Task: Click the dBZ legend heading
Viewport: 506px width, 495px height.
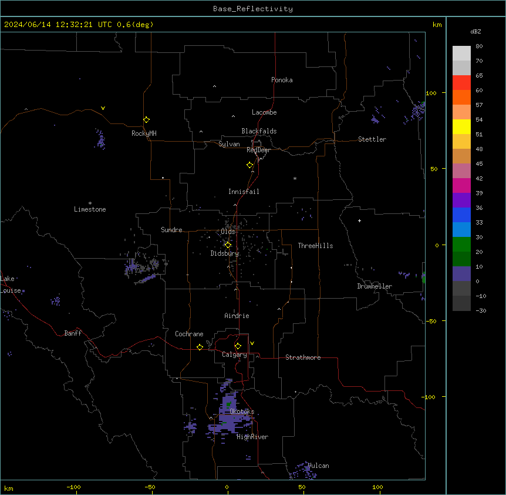Action: pos(475,31)
